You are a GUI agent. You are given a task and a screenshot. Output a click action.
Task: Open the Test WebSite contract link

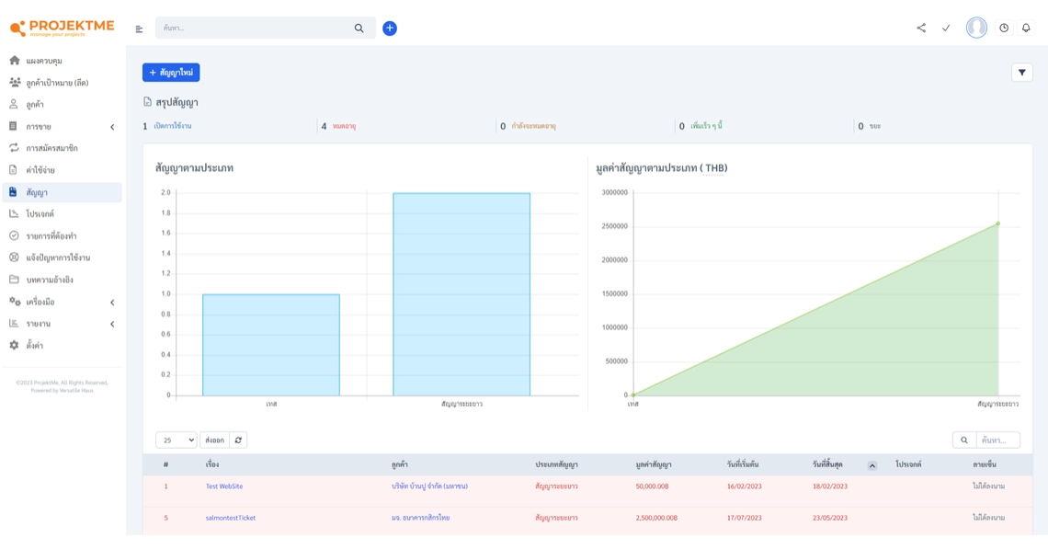click(224, 486)
